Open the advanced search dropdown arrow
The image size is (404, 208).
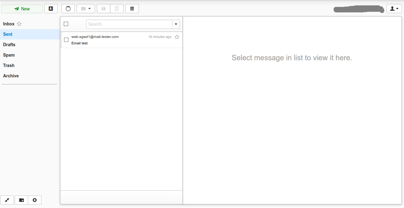[x=176, y=24]
